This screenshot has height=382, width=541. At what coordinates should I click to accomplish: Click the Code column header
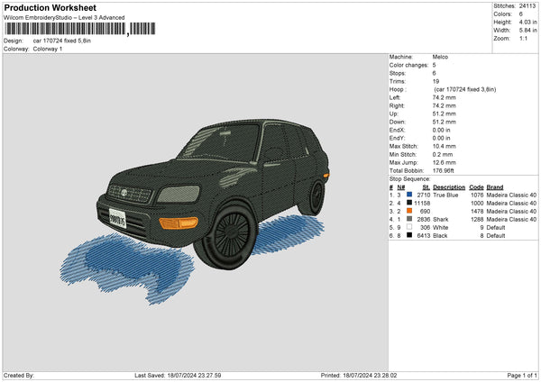click(476, 187)
